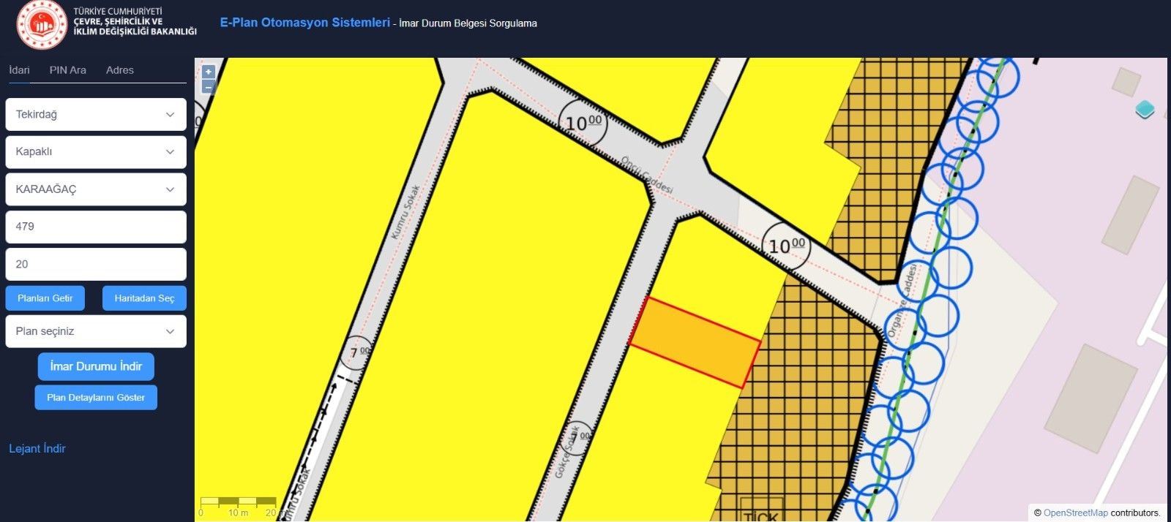Select the orange red-outlined parcel on the map
Screen dimensions: 1171x522
694,342
